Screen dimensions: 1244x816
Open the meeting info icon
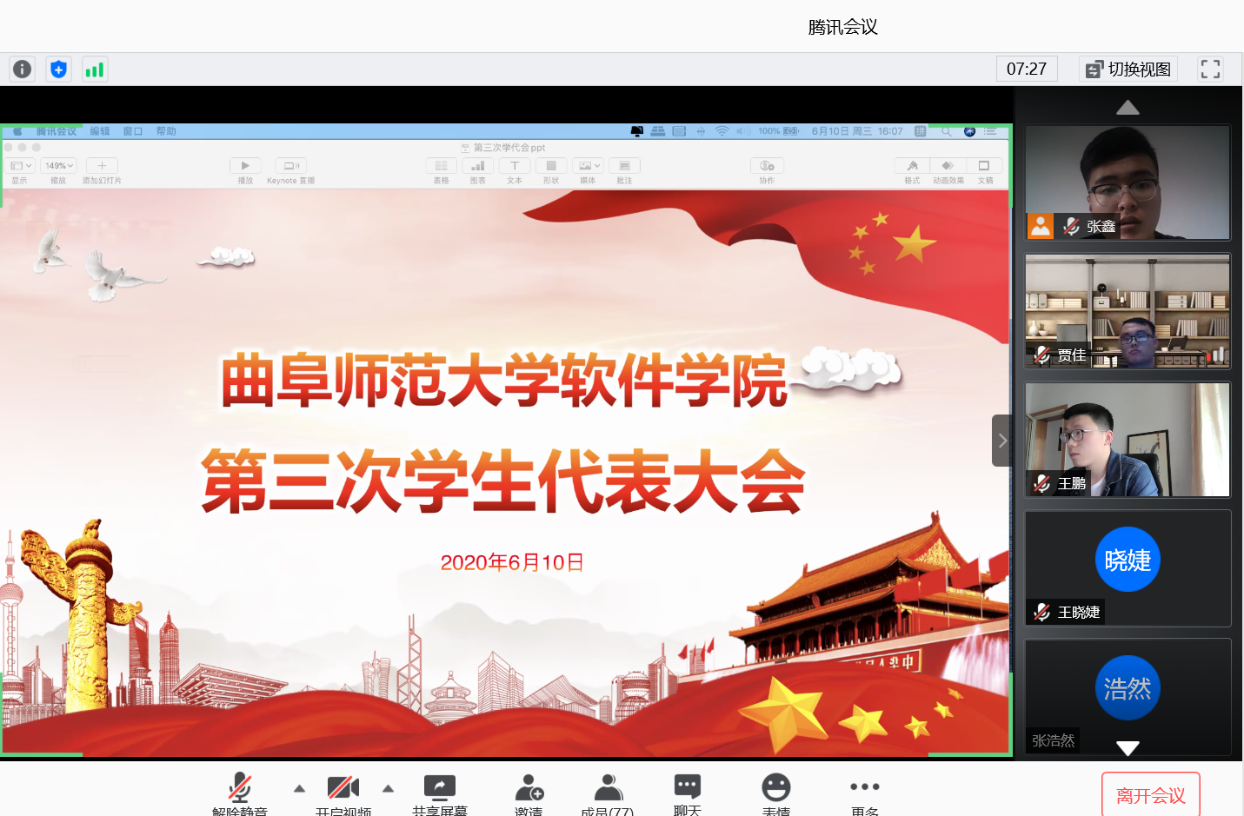coord(23,70)
